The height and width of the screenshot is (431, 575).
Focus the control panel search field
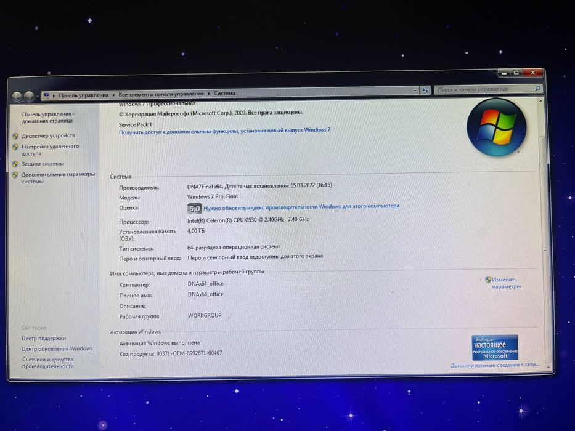coord(484,89)
